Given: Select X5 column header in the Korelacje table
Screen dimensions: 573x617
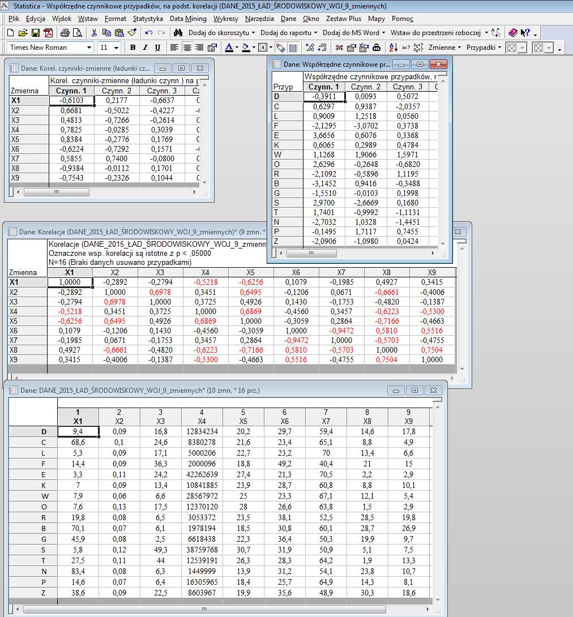Looking at the screenshot, I should click(251, 272).
